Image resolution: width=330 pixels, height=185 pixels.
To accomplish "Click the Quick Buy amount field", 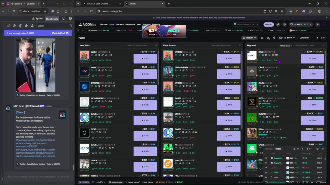I will point(309,38).
